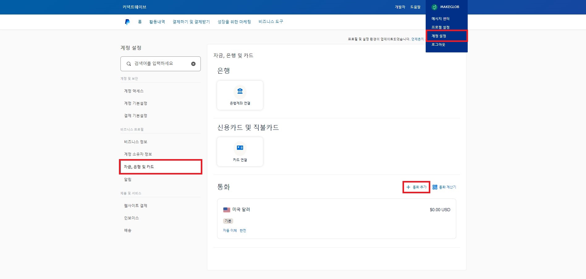This screenshot has width=586, height=279.
Task: Open 계정 액세스 in the sidebar
Action: pyautogui.click(x=134, y=91)
